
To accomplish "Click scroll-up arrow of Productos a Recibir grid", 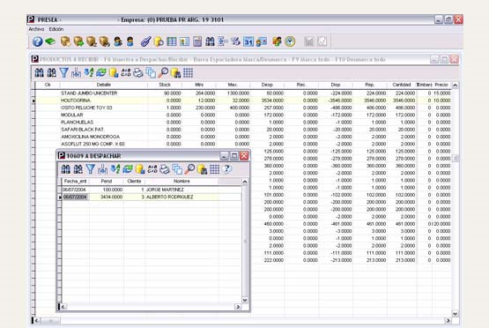I will [x=455, y=86].
